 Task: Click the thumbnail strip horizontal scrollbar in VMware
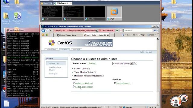[x=100, y=23]
